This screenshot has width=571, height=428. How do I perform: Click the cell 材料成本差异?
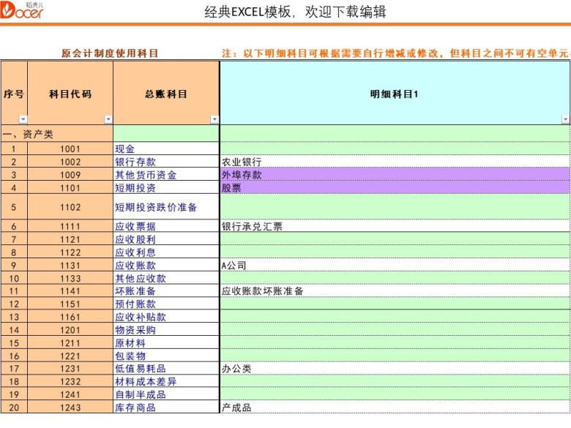coord(166,381)
